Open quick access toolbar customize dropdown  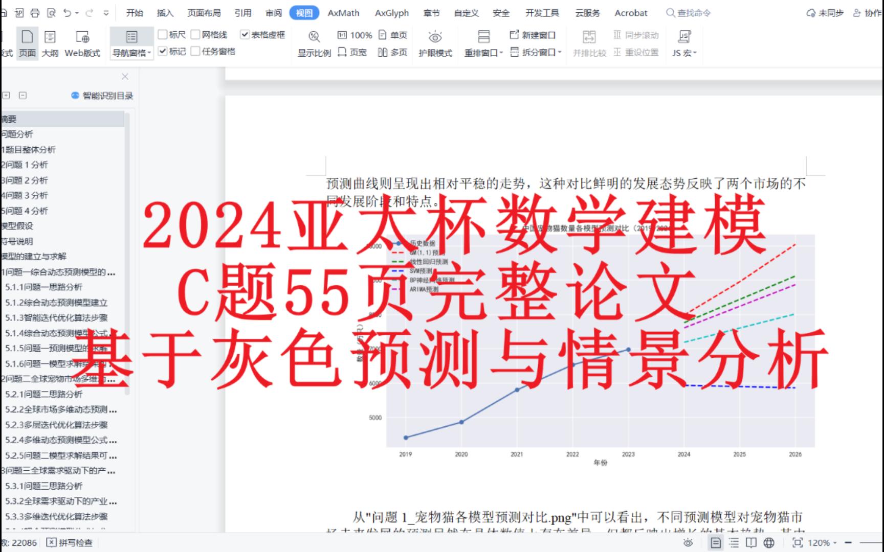[106, 13]
